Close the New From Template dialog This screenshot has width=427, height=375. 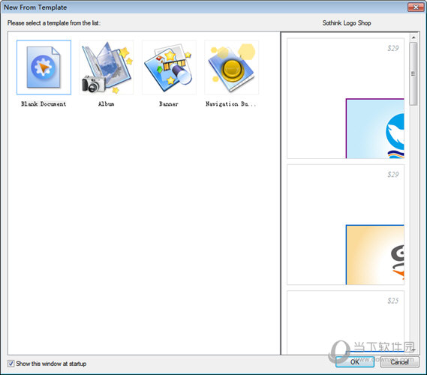click(416, 7)
